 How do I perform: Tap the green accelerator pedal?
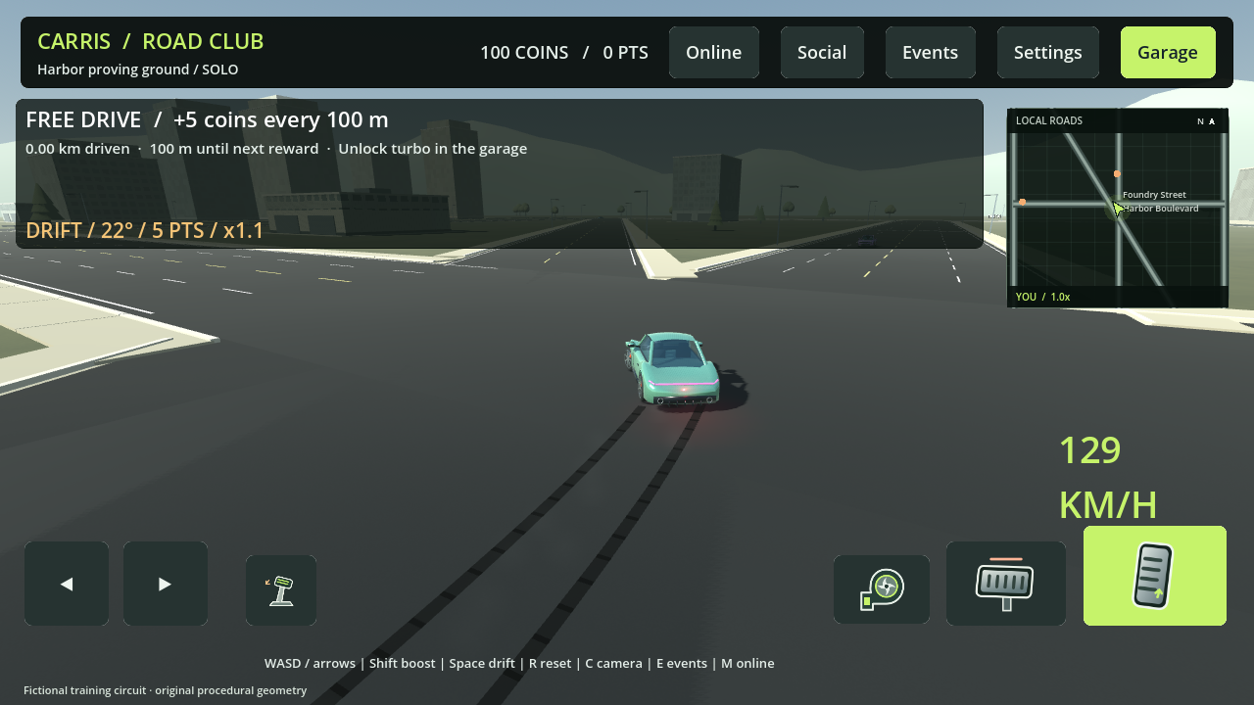1155,576
